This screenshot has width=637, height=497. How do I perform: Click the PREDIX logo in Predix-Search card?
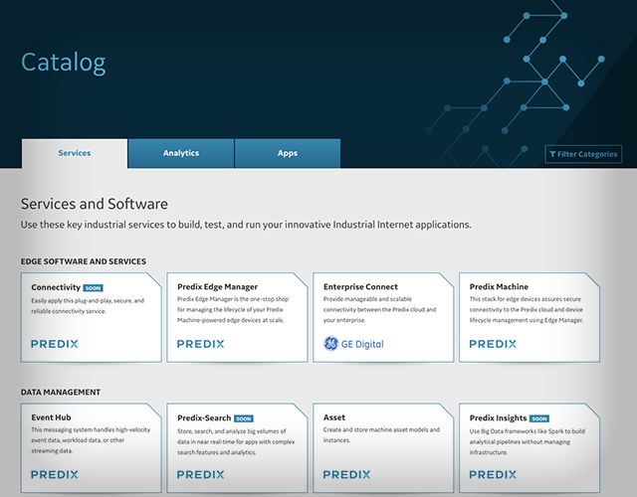pos(201,475)
